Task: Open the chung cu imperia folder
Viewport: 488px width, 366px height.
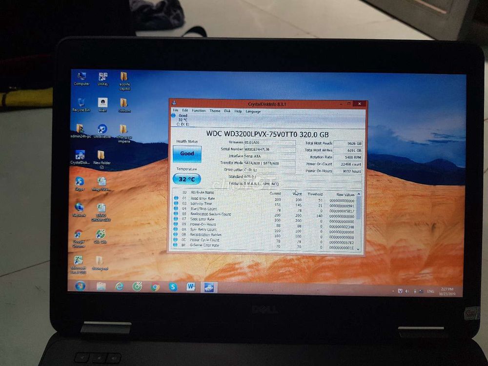Action: pyautogui.click(x=124, y=133)
